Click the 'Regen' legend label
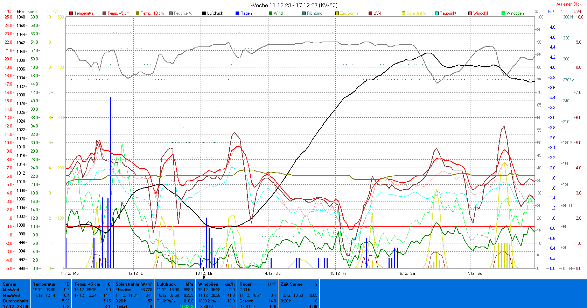The height and width of the screenshot is (308, 587). 246,13
